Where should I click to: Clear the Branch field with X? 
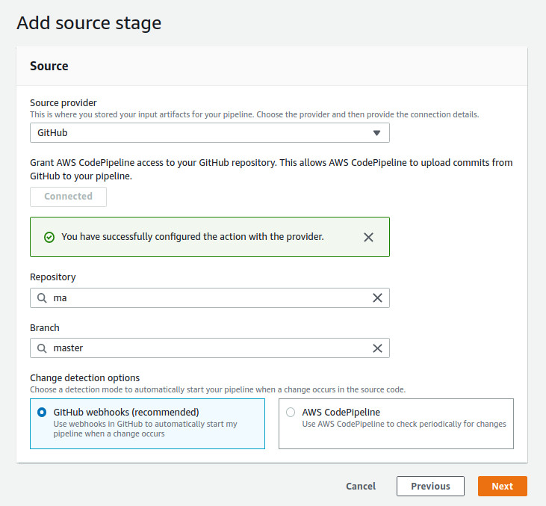click(x=377, y=348)
